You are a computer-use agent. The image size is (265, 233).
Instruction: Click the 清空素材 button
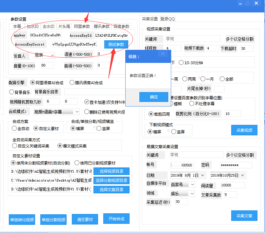coord(85,219)
